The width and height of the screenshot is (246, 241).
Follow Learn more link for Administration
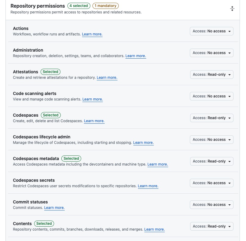[136, 56]
